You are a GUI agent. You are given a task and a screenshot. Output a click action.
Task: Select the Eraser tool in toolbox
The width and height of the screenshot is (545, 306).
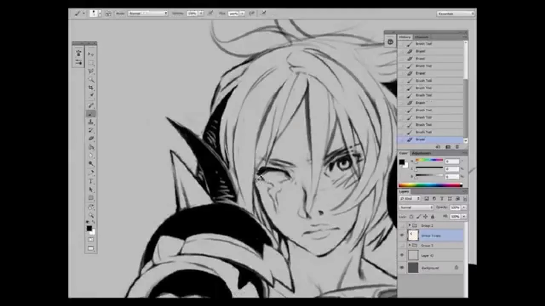coord(91,139)
